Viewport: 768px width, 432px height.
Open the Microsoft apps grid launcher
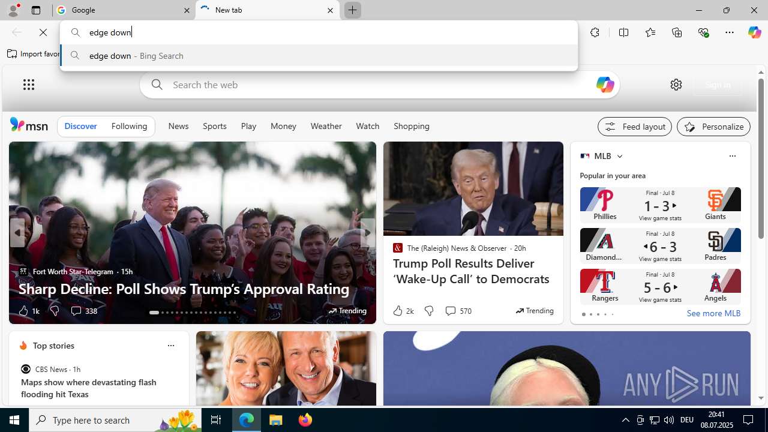(x=29, y=85)
